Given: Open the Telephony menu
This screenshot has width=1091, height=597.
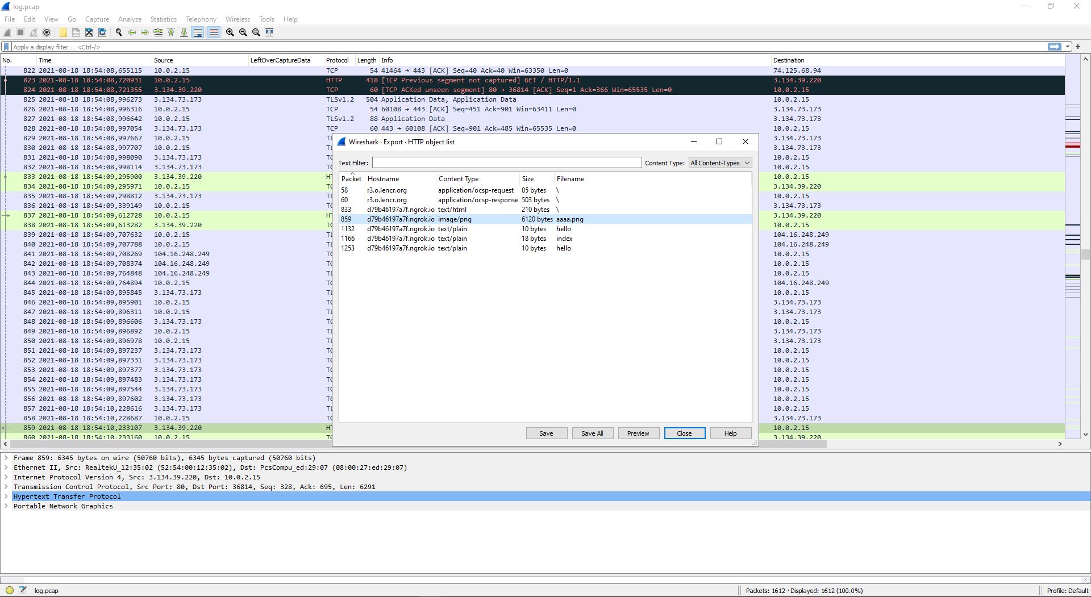Looking at the screenshot, I should 201,19.
